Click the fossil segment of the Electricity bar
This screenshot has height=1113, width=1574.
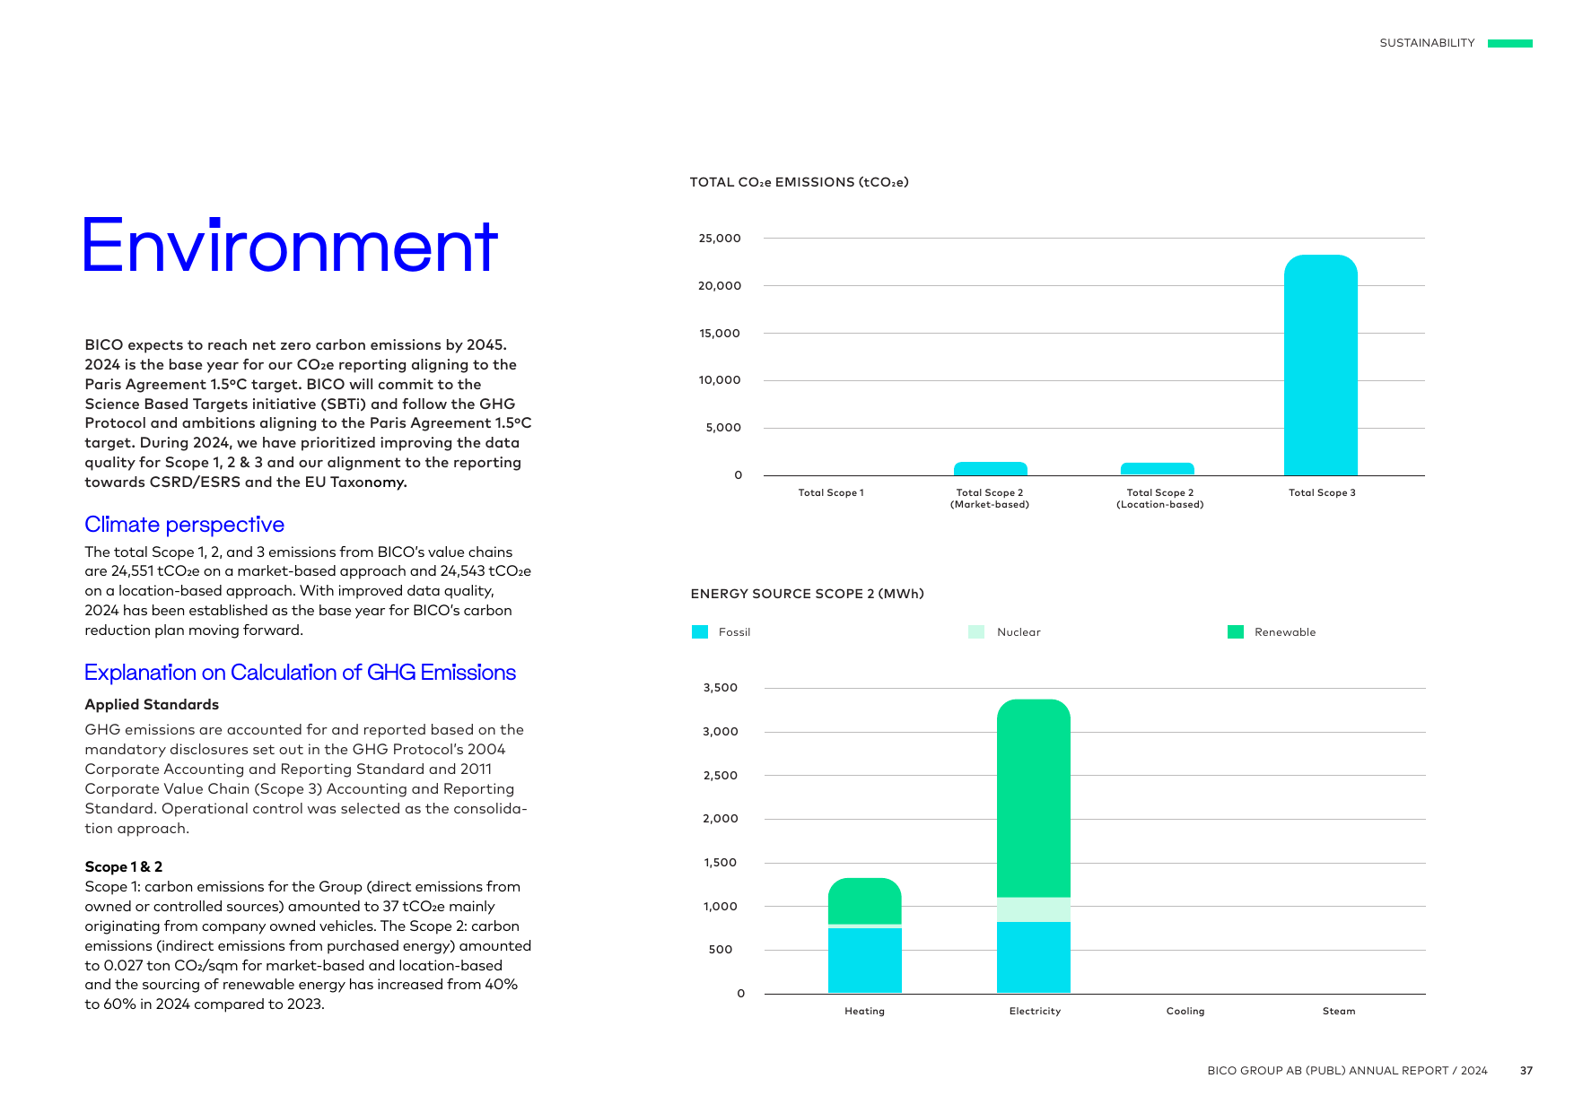1034,957
